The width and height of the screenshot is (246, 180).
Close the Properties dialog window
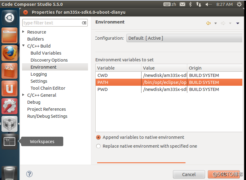tap(25, 12)
